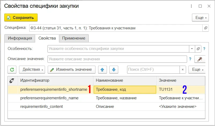Open the table's Еще menu
This screenshot has height=126, width=215.
click(x=197, y=70)
